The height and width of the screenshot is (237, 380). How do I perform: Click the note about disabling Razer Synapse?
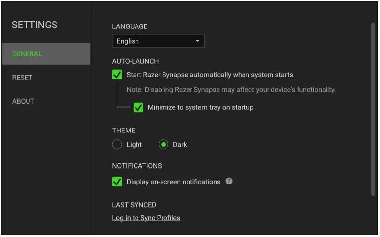click(x=231, y=90)
